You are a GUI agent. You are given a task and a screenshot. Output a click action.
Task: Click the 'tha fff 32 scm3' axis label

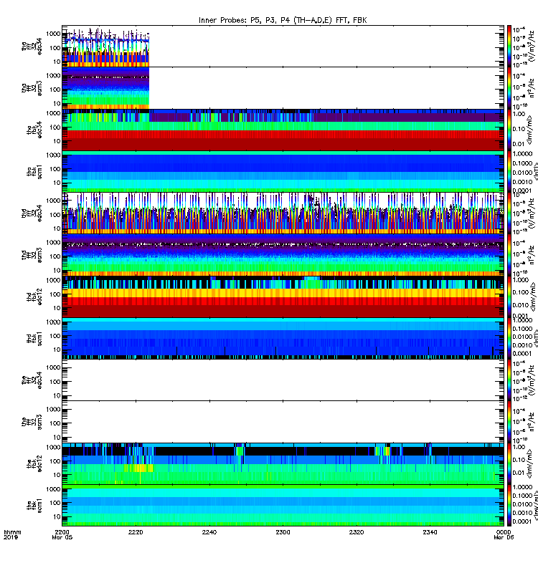[32, 88]
